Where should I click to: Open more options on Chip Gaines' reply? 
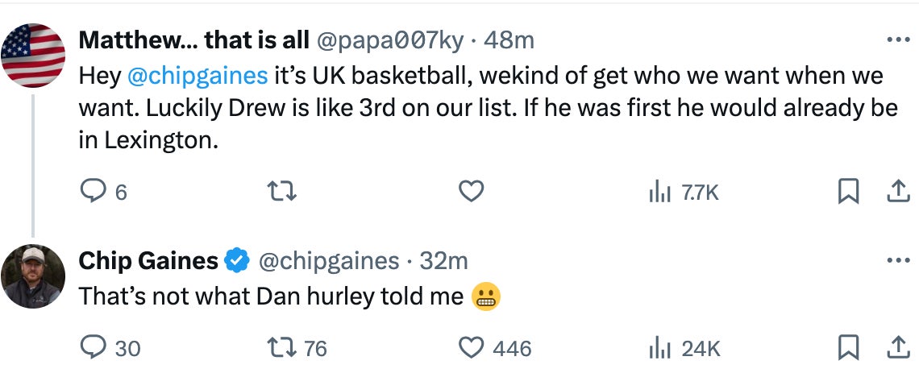point(897,261)
